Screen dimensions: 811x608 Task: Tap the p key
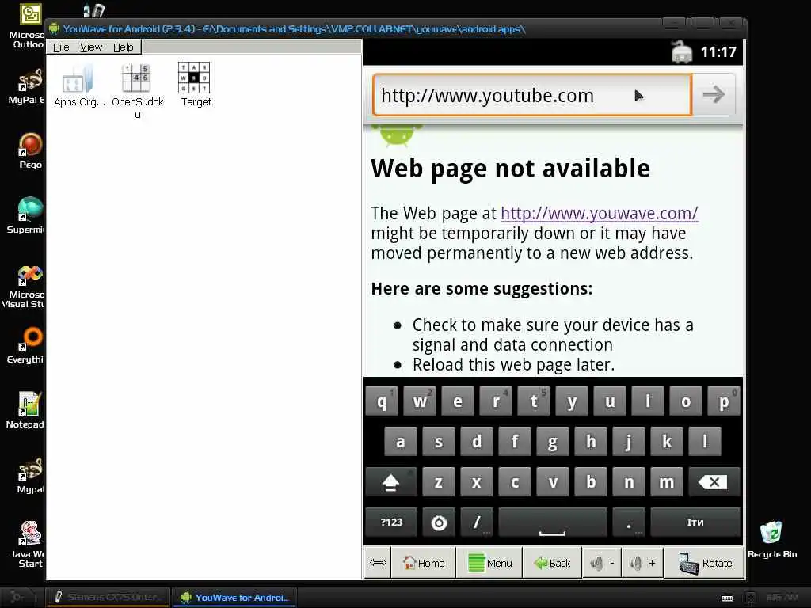pos(724,401)
